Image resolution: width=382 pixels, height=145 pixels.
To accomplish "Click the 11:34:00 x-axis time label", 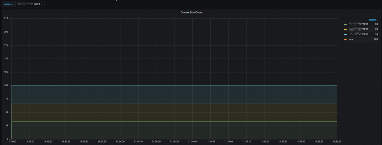I will (x=120, y=141).
